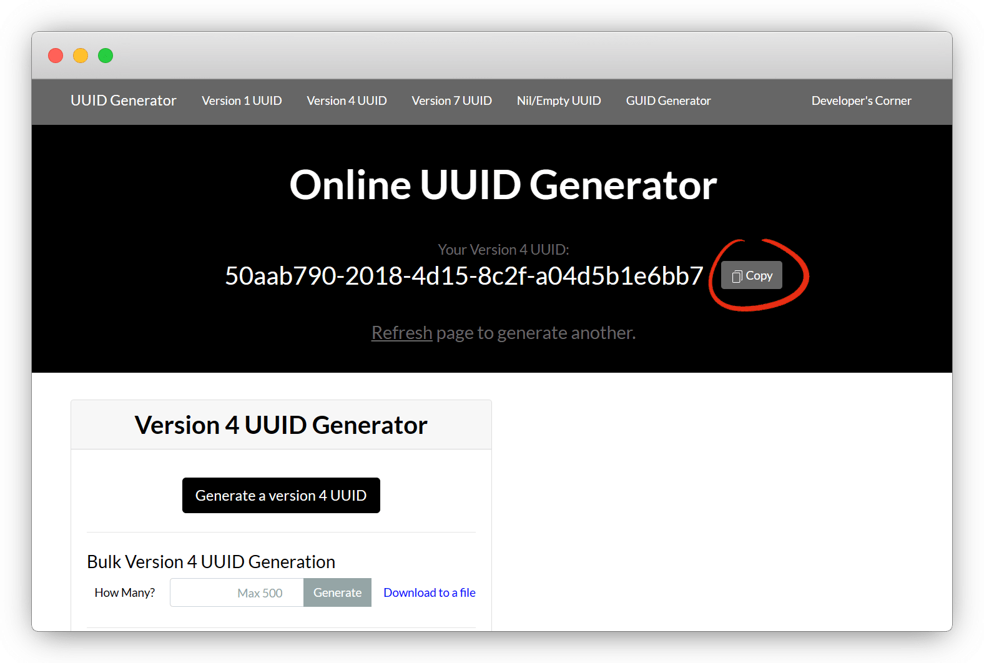Image resolution: width=984 pixels, height=663 pixels.
Task: Click the yellow minimize window button
Action: 81,56
